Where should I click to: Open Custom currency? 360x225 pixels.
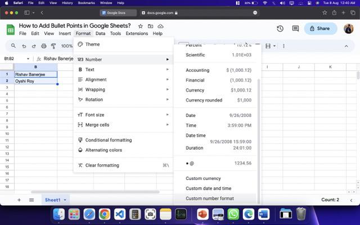pyautogui.click(x=215, y=178)
